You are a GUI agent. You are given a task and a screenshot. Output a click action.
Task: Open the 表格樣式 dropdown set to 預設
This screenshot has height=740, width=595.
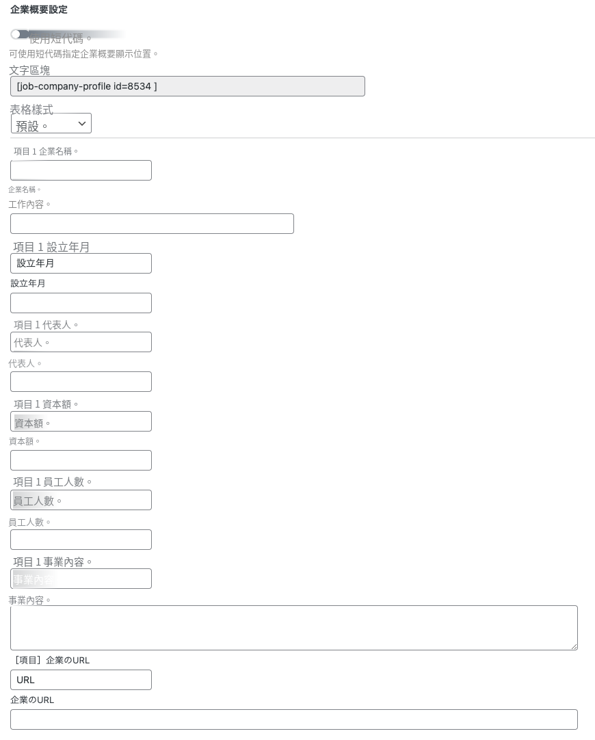[x=51, y=123]
